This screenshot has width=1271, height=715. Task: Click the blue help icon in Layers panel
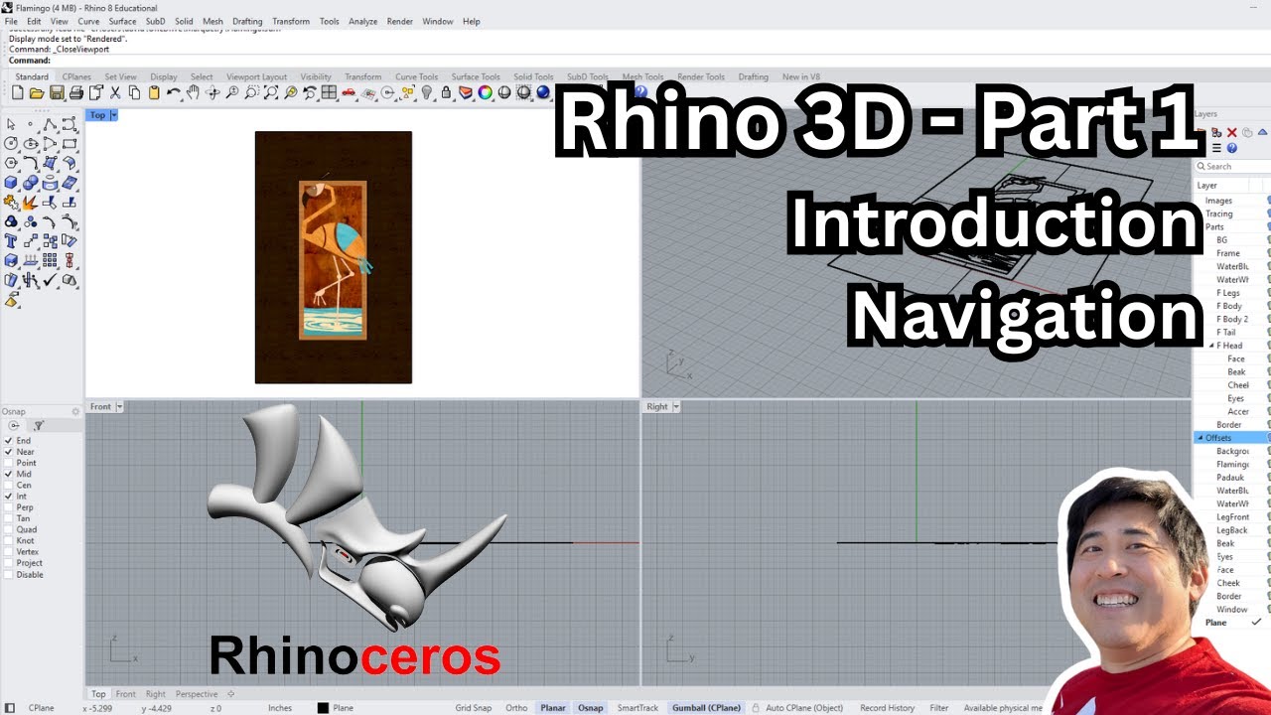click(x=1232, y=148)
